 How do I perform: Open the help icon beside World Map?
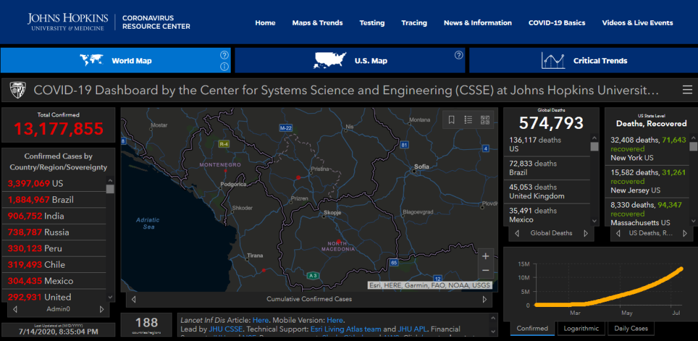[224, 55]
